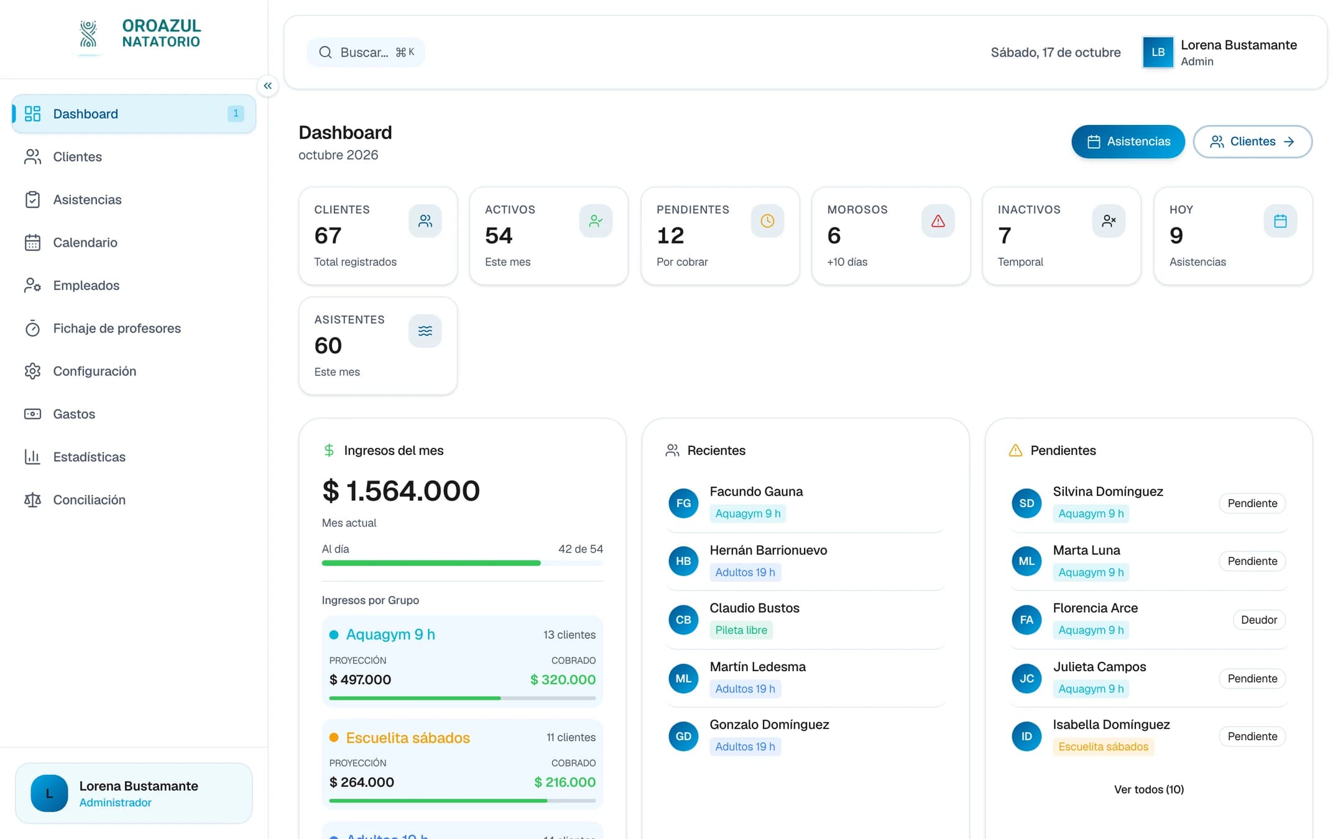The width and height of the screenshot is (1343, 839).
Task: Open the LB user avatar in header
Action: click(1158, 52)
